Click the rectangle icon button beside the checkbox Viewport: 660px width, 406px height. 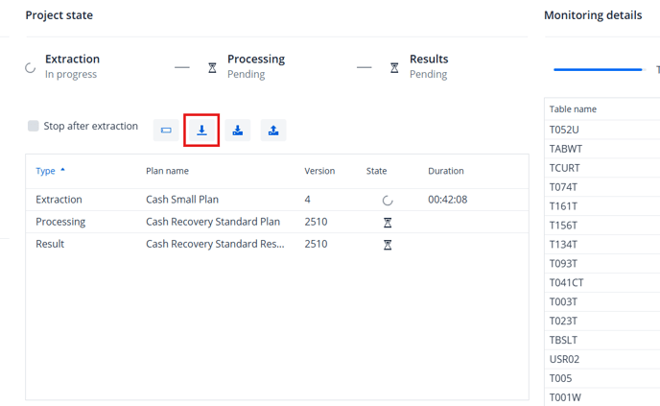[x=166, y=131]
